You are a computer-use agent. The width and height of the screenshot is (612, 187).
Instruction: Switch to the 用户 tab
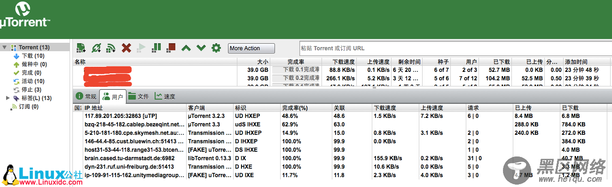(x=113, y=96)
